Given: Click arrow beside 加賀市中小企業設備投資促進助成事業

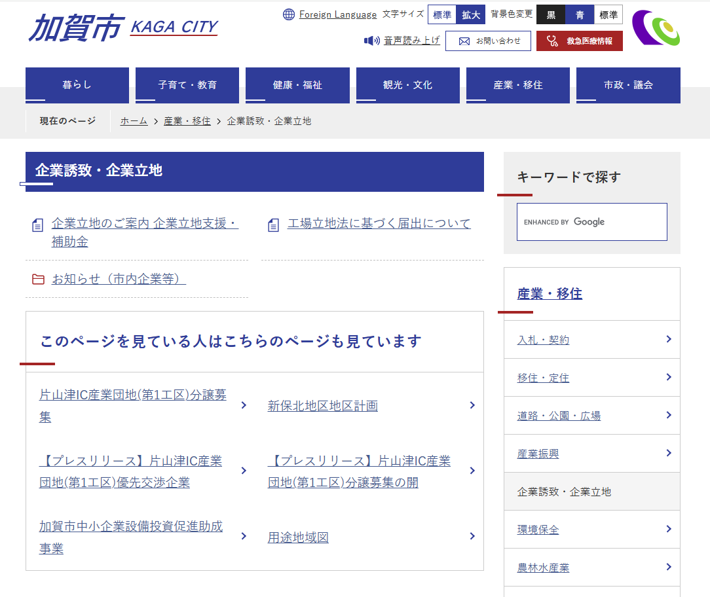Looking at the screenshot, I should [244, 536].
